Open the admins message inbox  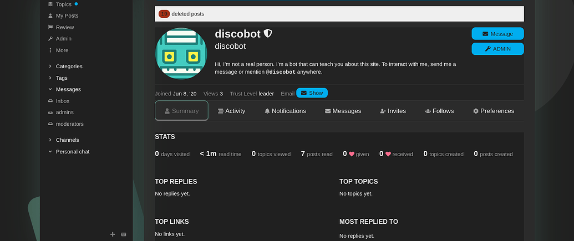pos(64,112)
